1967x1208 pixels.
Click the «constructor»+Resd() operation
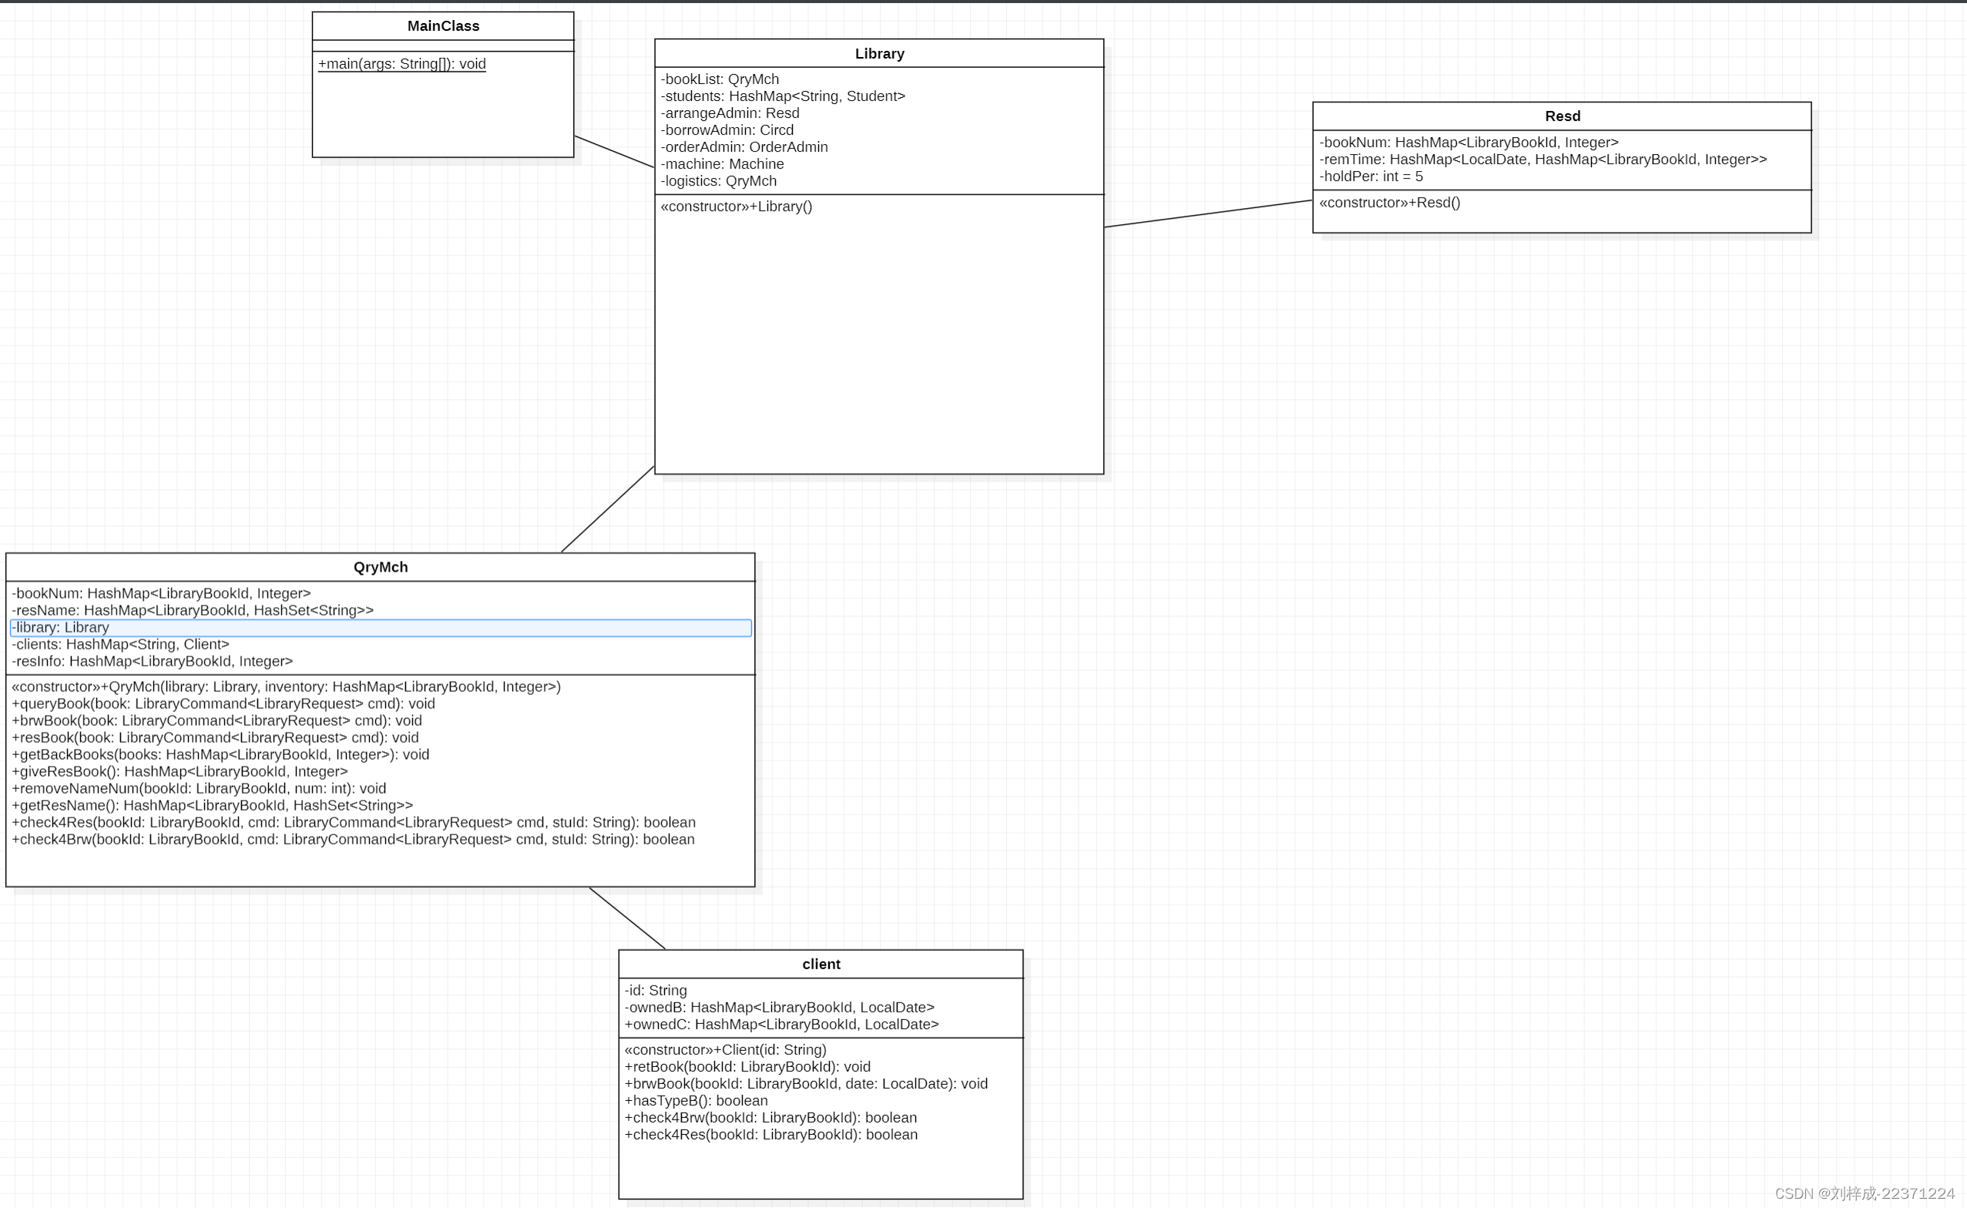[x=1389, y=202]
